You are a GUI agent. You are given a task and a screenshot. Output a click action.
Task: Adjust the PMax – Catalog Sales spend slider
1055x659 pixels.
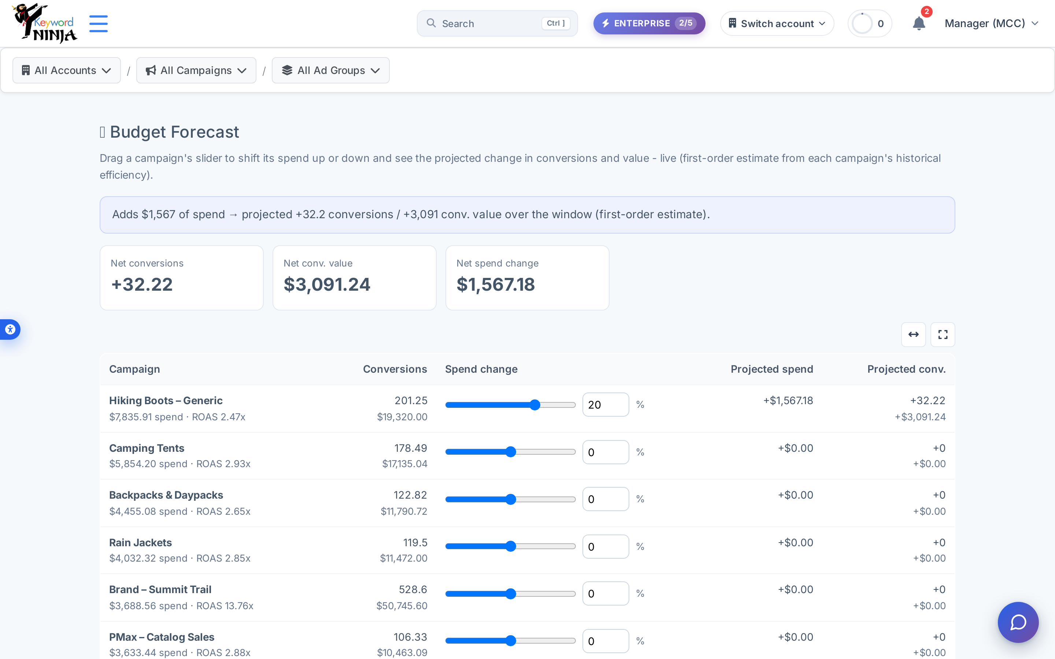coord(511,641)
